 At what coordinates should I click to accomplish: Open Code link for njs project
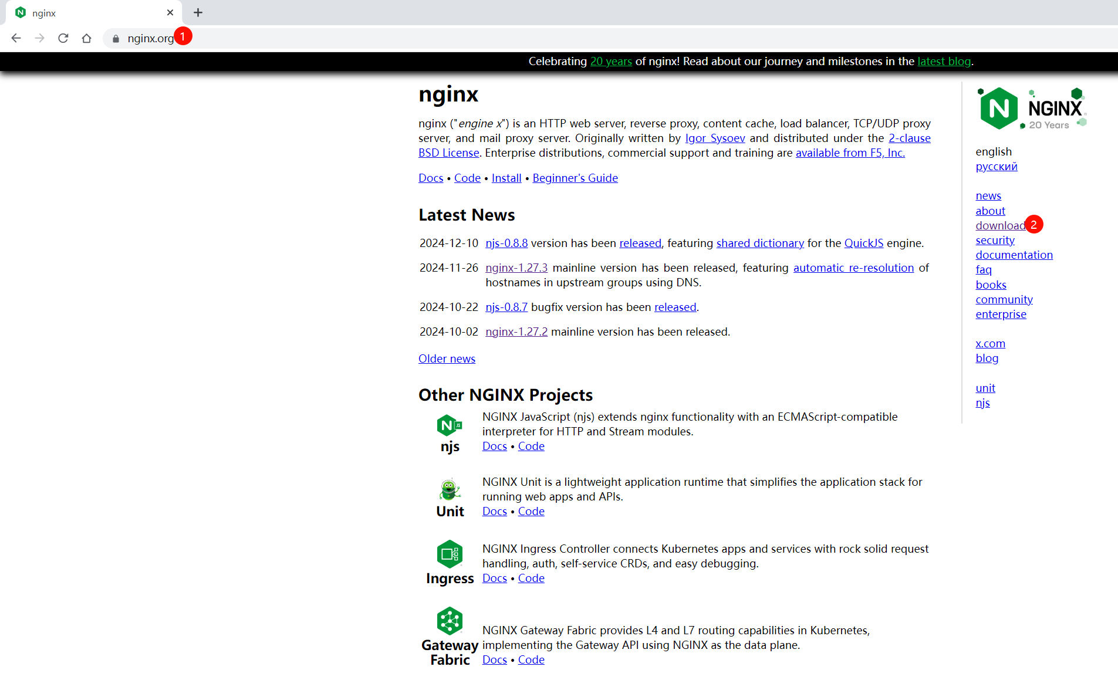531,446
